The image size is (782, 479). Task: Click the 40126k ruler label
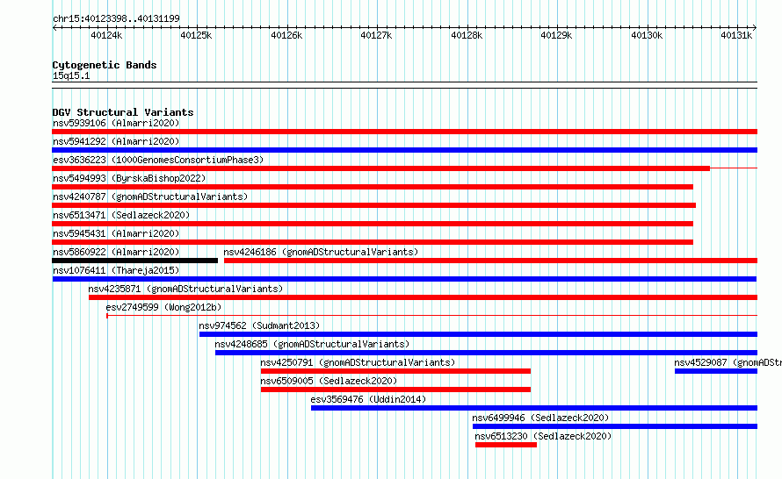point(286,35)
